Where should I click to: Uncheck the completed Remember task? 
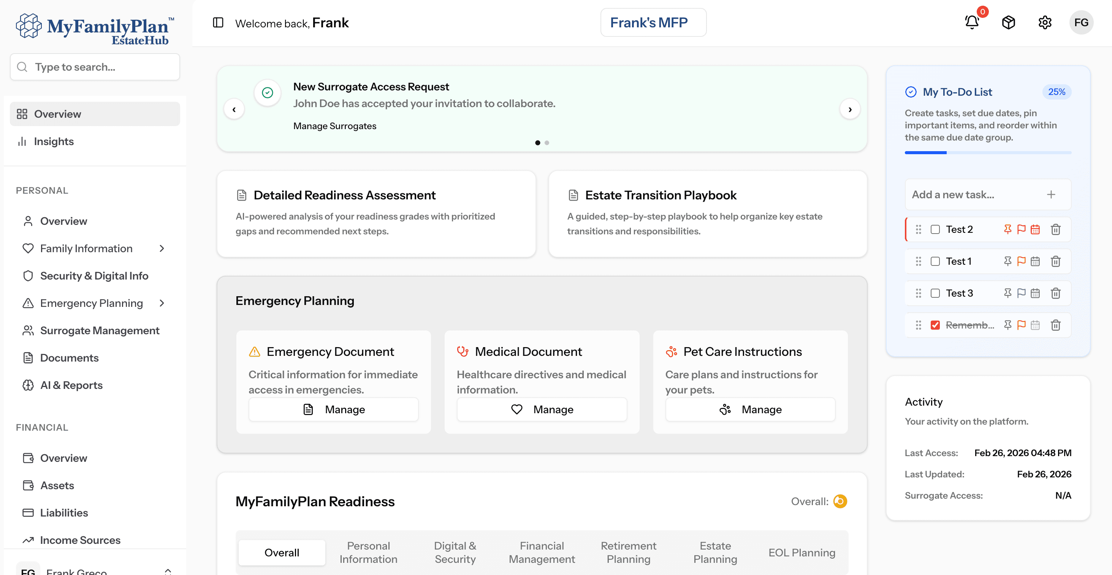pyautogui.click(x=936, y=325)
